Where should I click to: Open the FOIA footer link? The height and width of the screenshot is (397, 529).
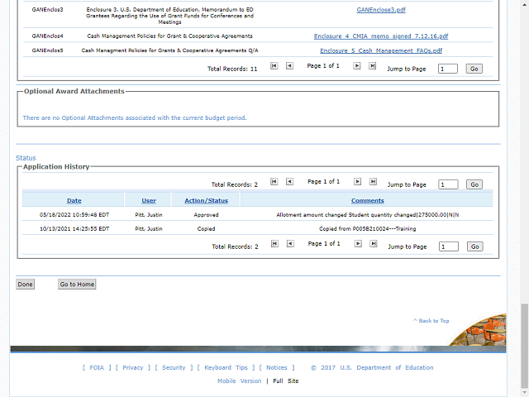point(97,367)
